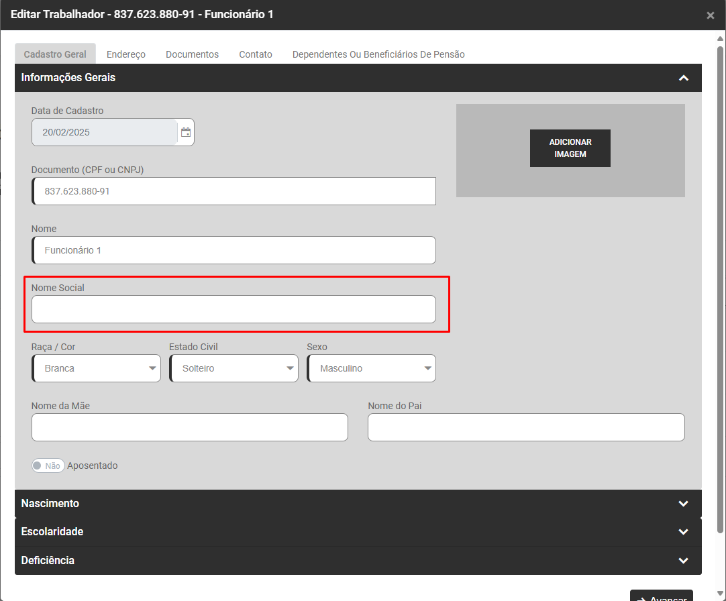Open the Sexo dropdown
Viewport: 726px width, 601px height.
pos(372,368)
